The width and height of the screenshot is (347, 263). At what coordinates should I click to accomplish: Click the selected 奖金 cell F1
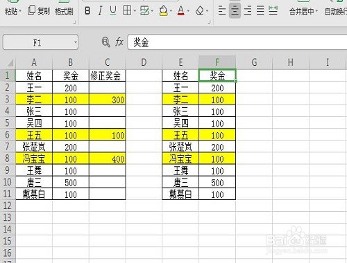point(217,75)
